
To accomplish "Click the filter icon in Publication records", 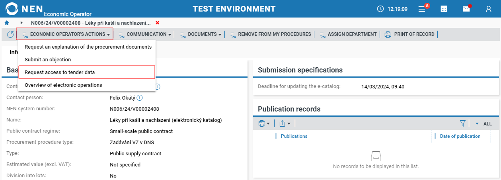I will [x=462, y=123].
